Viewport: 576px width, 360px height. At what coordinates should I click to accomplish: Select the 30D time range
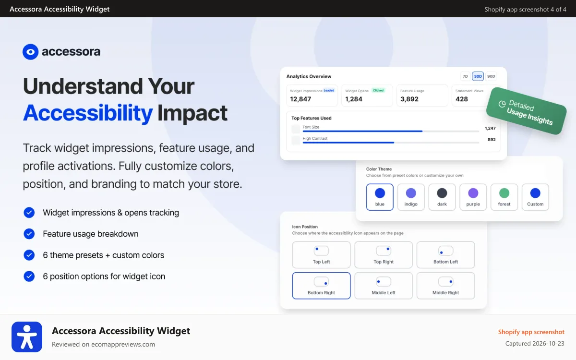click(478, 76)
